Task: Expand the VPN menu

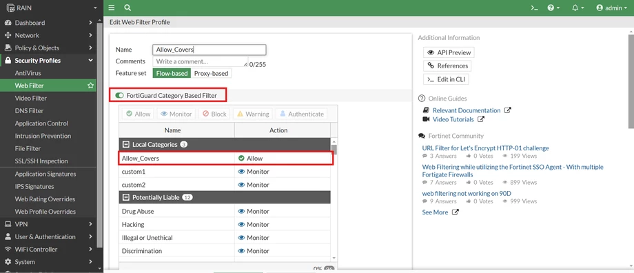Action: click(x=48, y=224)
